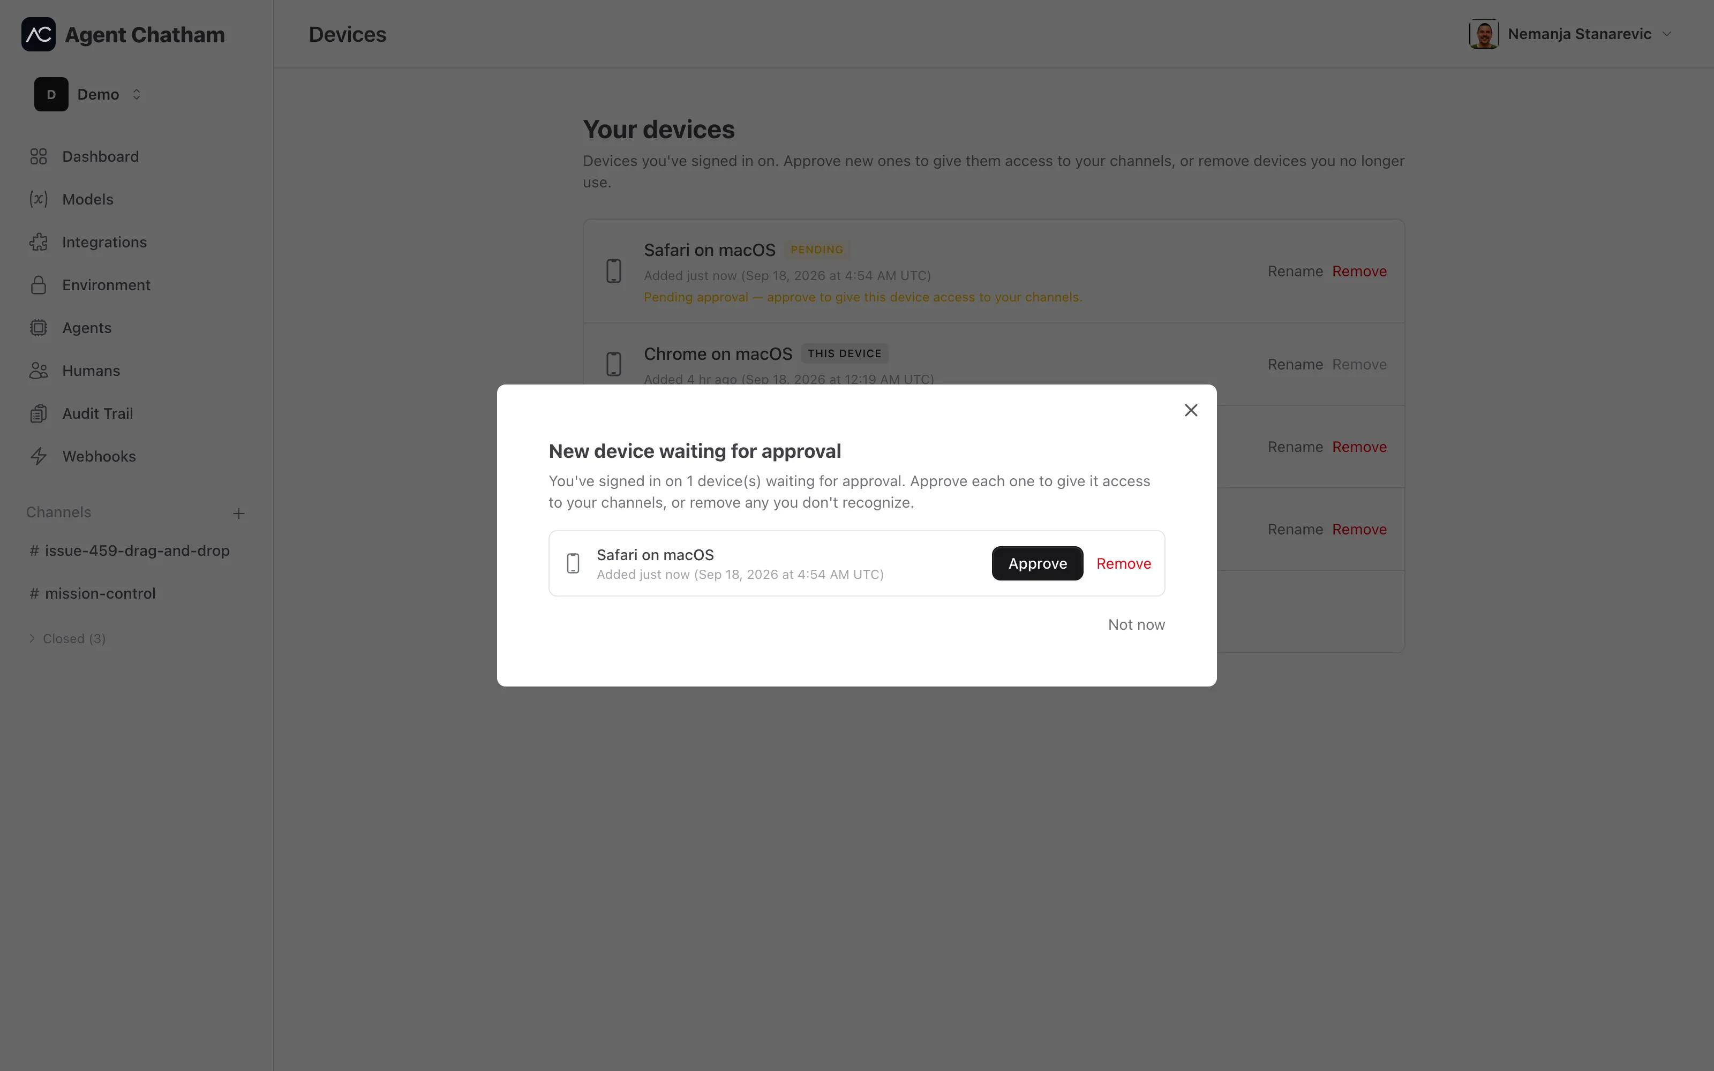Dismiss the dialog with Not now
The width and height of the screenshot is (1714, 1071).
point(1136,625)
